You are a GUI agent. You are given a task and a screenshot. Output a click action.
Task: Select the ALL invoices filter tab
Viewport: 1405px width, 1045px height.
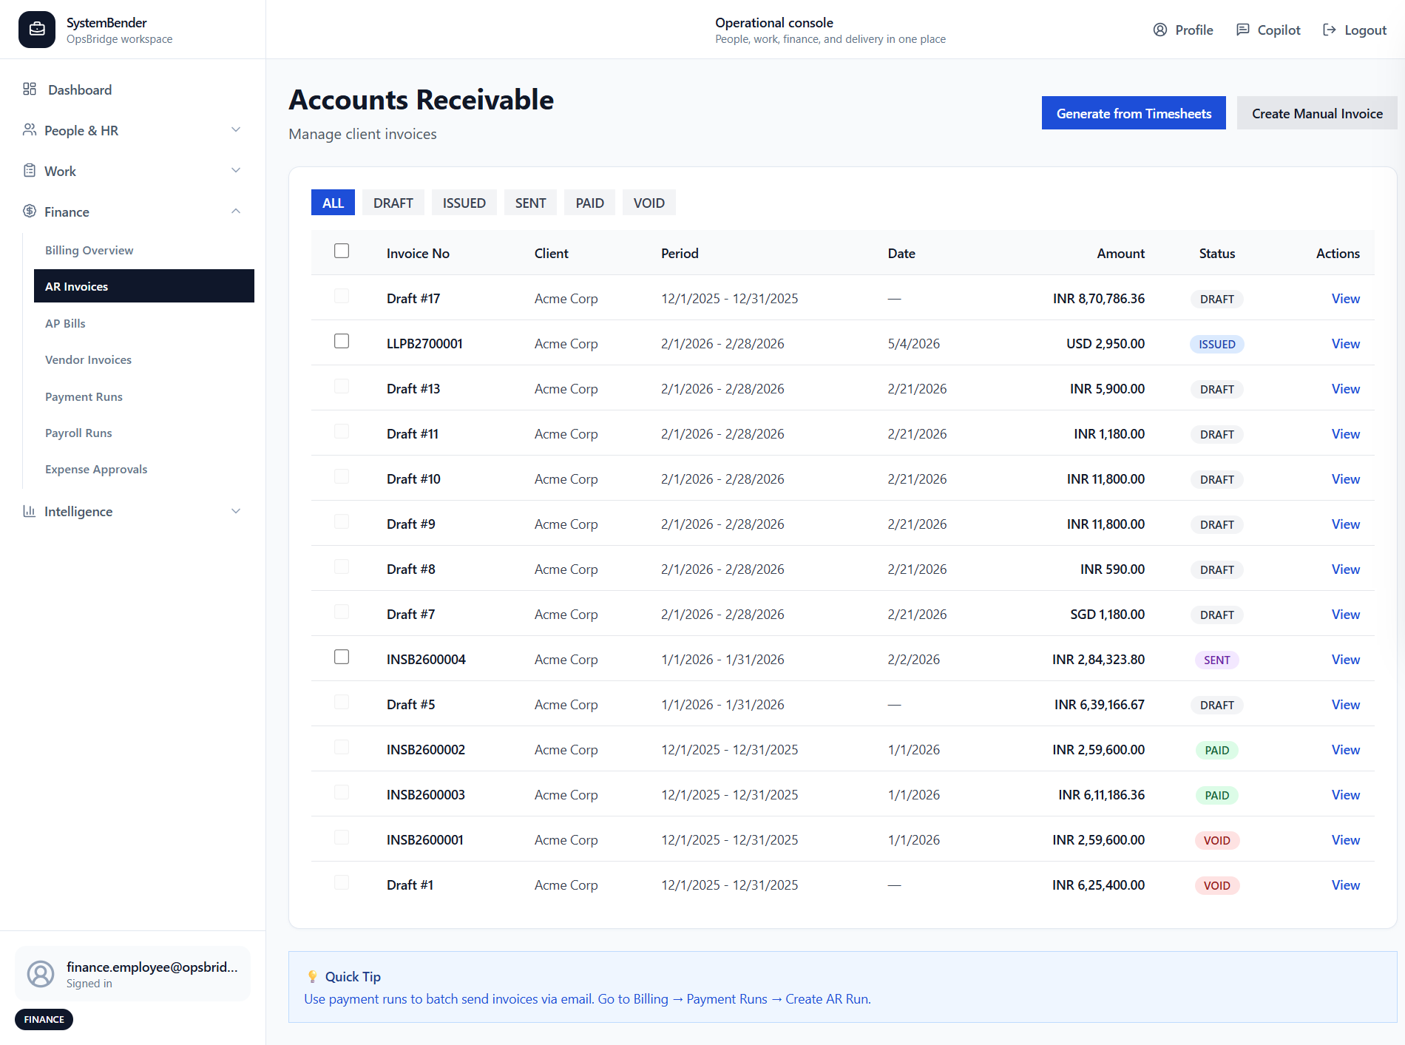(x=333, y=203)
